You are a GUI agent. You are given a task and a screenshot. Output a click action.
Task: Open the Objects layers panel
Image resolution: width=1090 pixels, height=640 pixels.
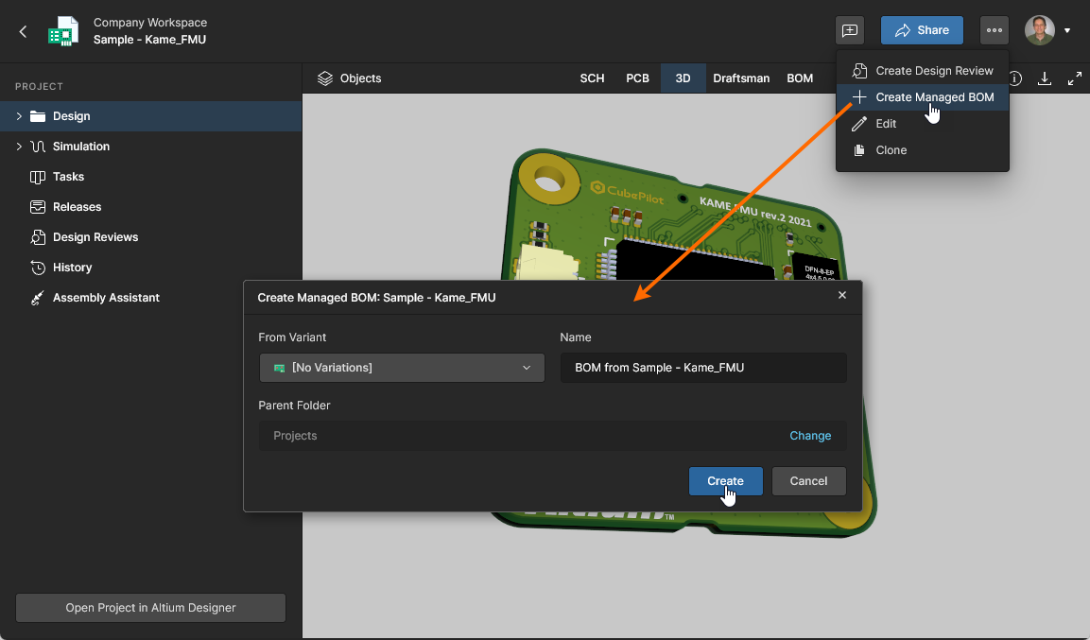pyautogui.click(x=349, y=78)
